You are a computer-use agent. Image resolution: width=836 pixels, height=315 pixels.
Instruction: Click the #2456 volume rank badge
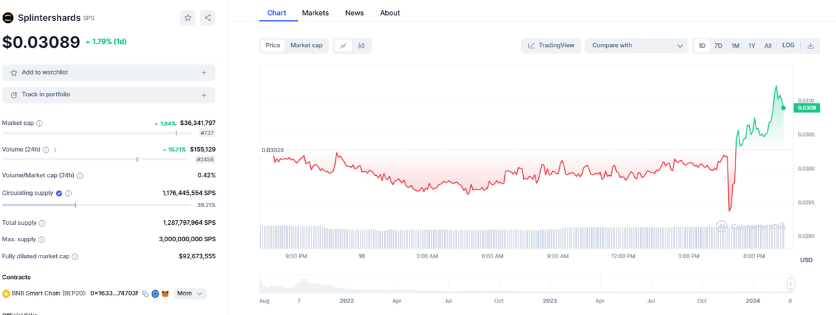pyautogui.click(x=205, y=159)
